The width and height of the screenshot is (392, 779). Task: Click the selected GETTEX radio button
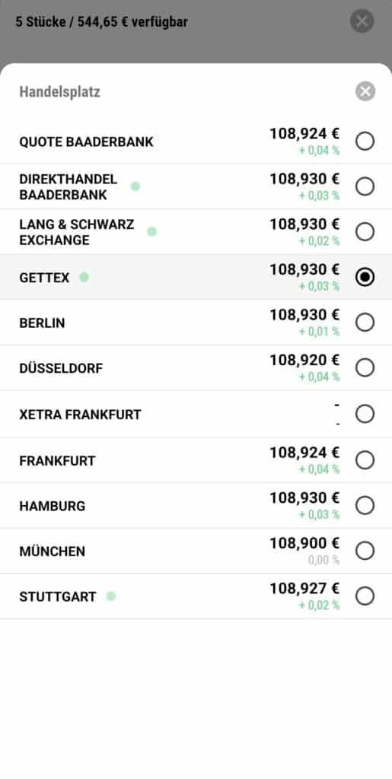(x=365, y=277)
